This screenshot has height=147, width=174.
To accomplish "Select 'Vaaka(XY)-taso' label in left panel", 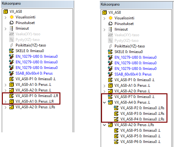I will (28, 34).
